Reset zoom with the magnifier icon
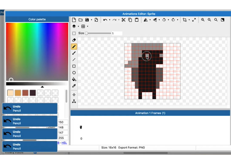This screenshot has height=164, width=231. 216,20
